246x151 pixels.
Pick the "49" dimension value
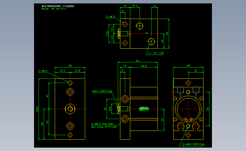pos(42,124)
